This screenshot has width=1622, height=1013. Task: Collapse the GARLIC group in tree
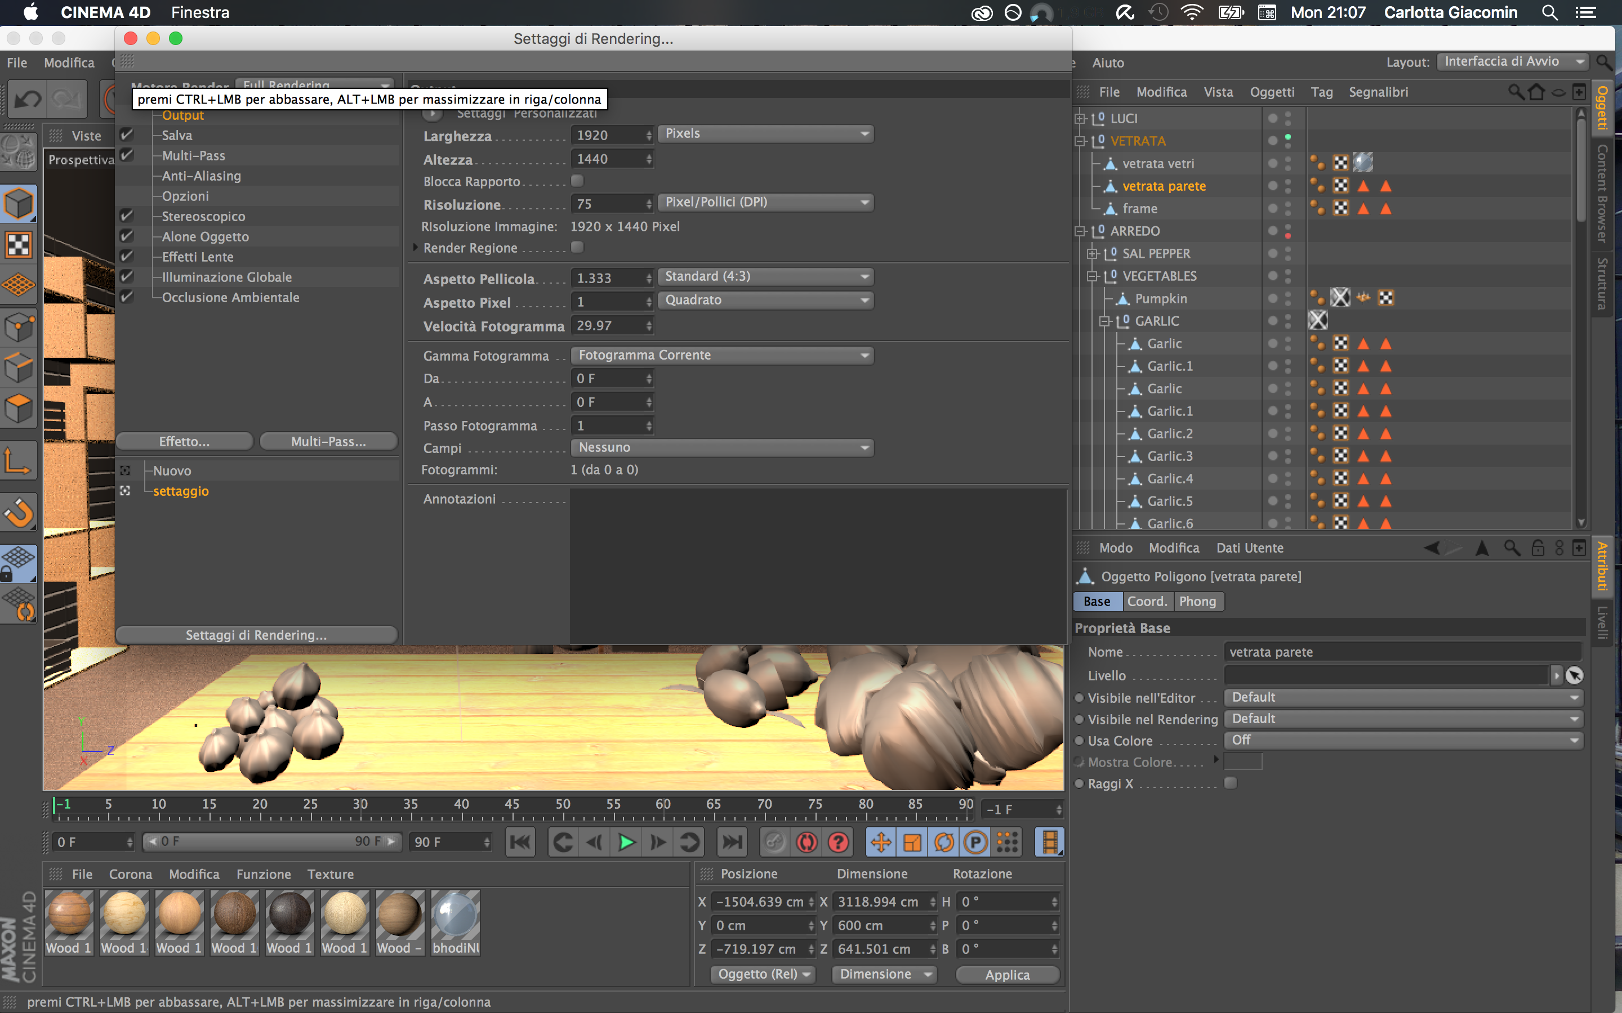click(1104, 321)
